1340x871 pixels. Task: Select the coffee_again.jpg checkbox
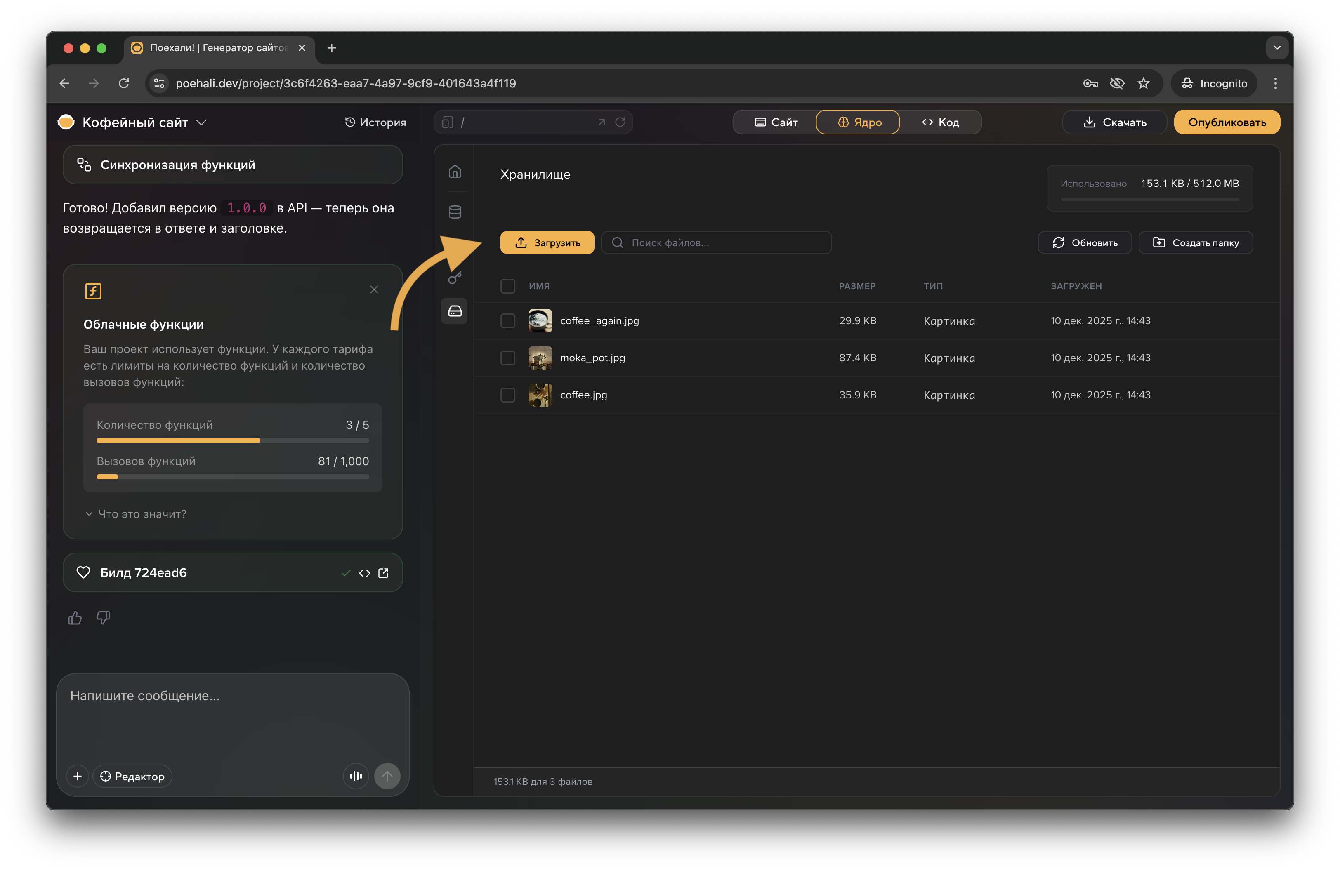tap(507, 321)
